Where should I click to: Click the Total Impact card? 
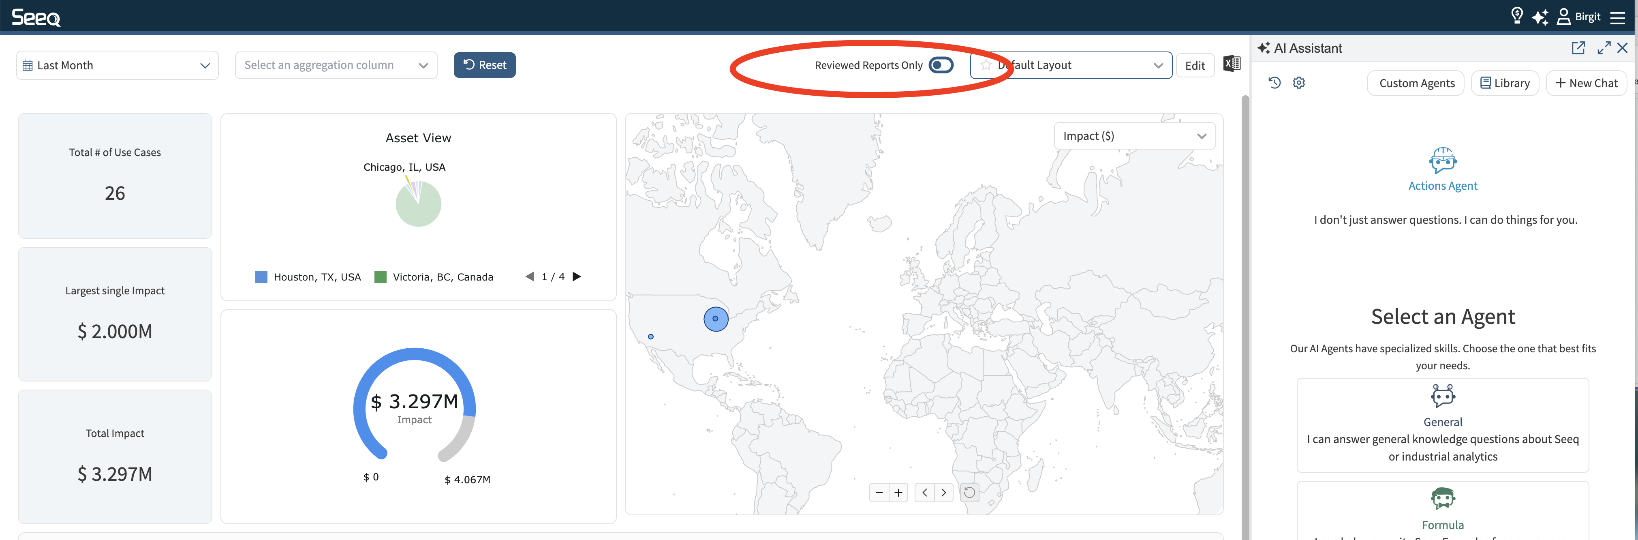[x=115, y=456]
